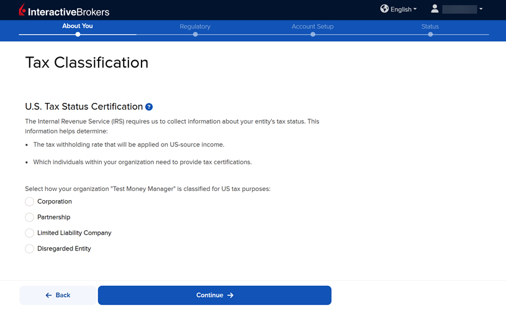Switch to the Regulatory tab

click(x=195, y=27)
